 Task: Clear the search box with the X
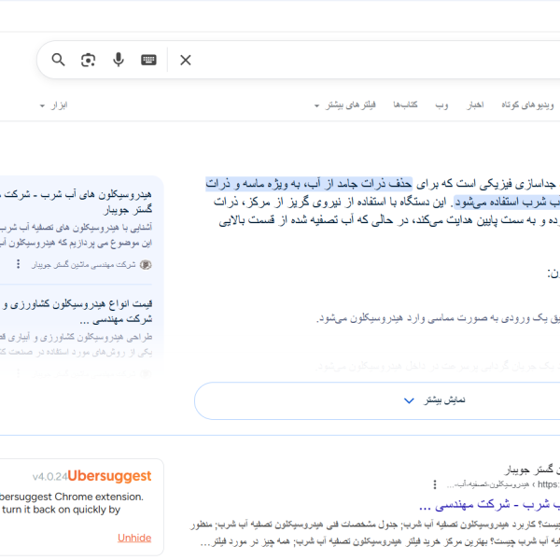click(186, 60)
